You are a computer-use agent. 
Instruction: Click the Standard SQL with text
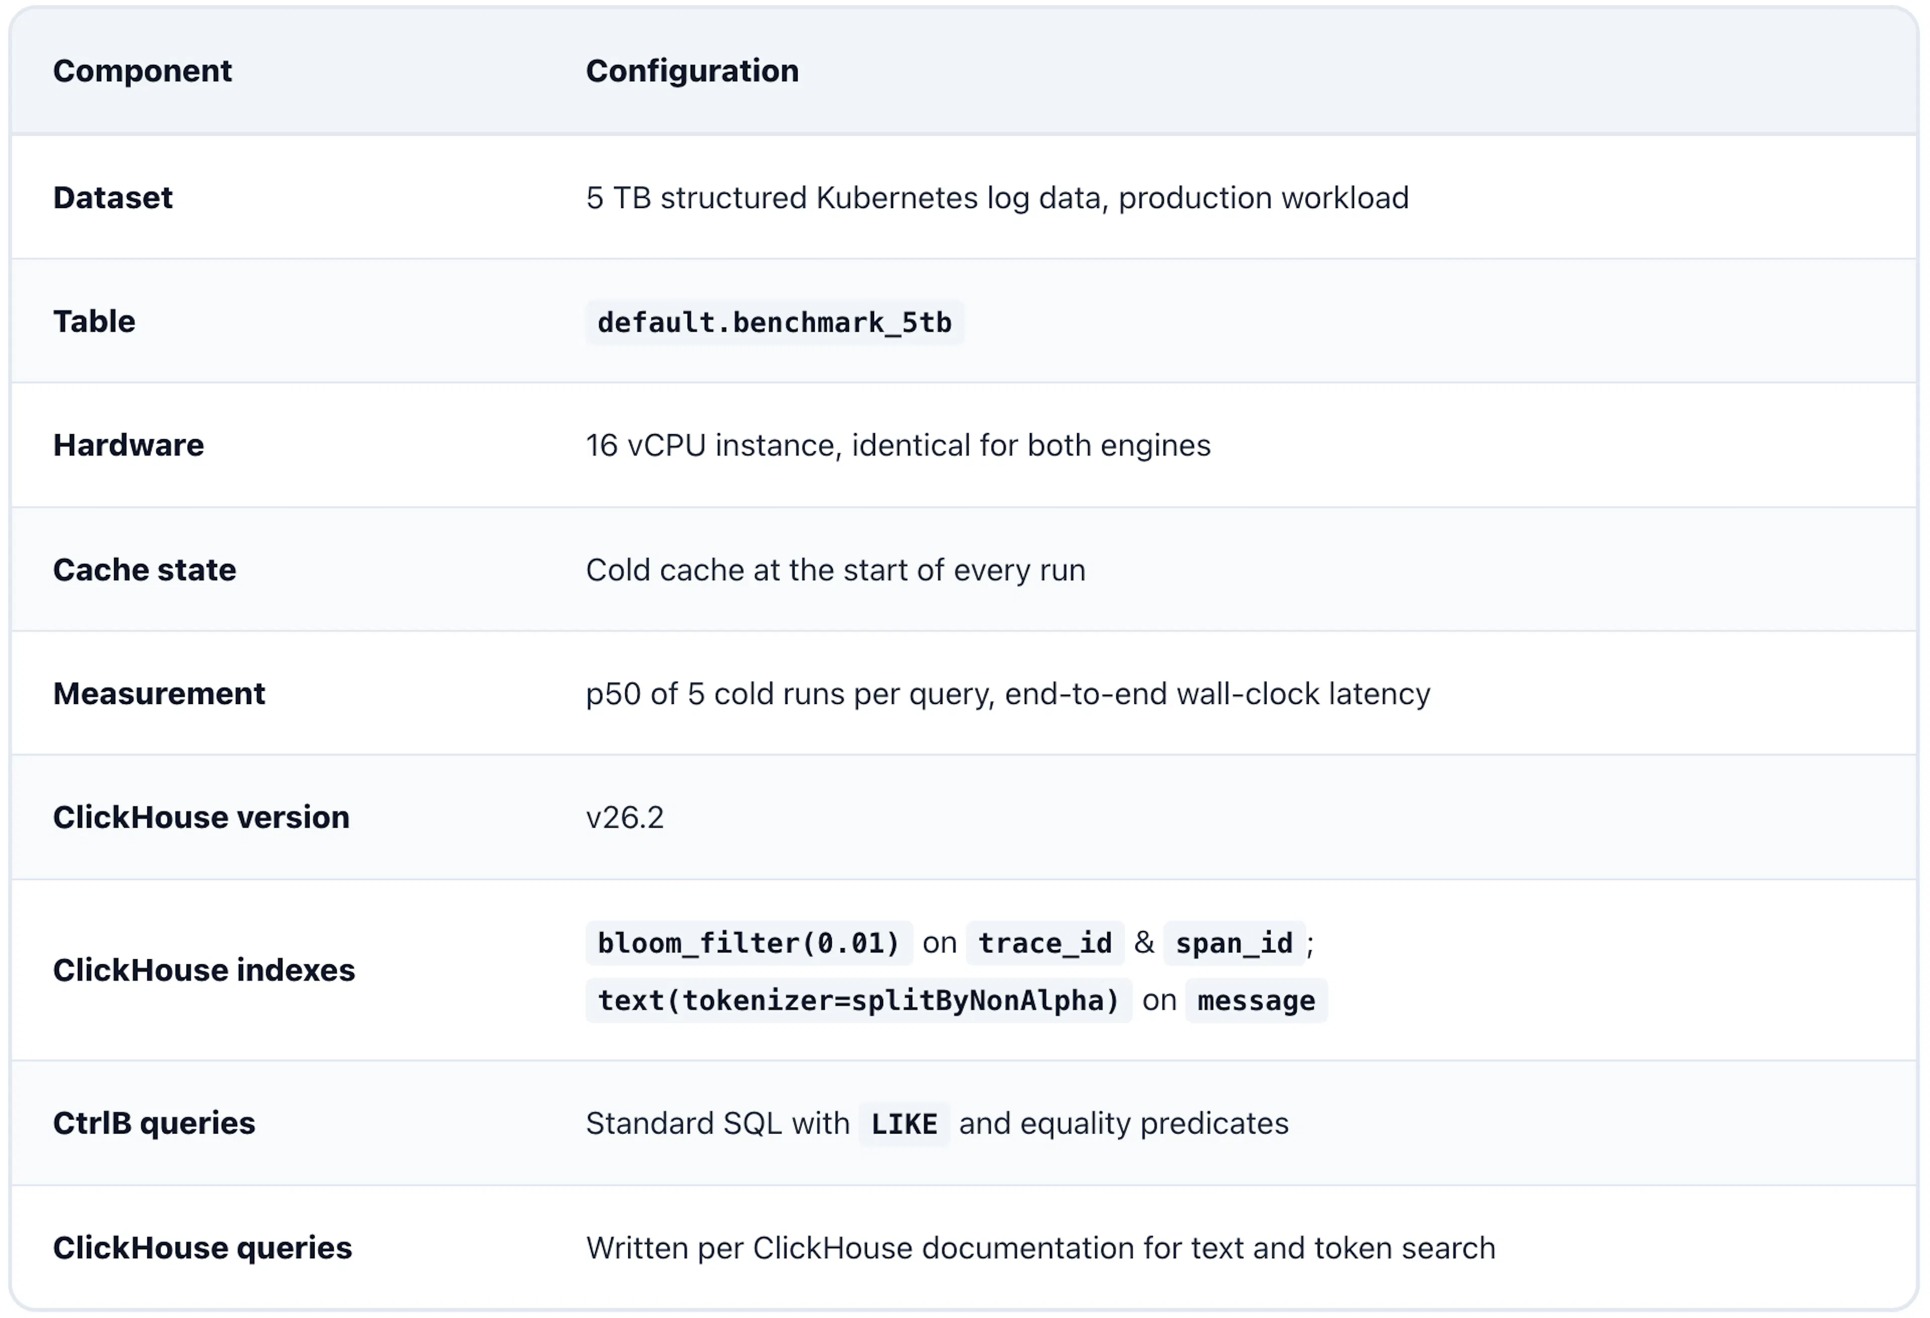click(x=718, y=1124)
